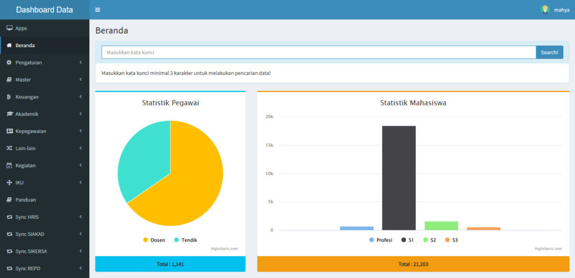Click the Kepegawaian ID card icon
The height and width of the screenshot is (278, 575).
(x=9, y=131)
